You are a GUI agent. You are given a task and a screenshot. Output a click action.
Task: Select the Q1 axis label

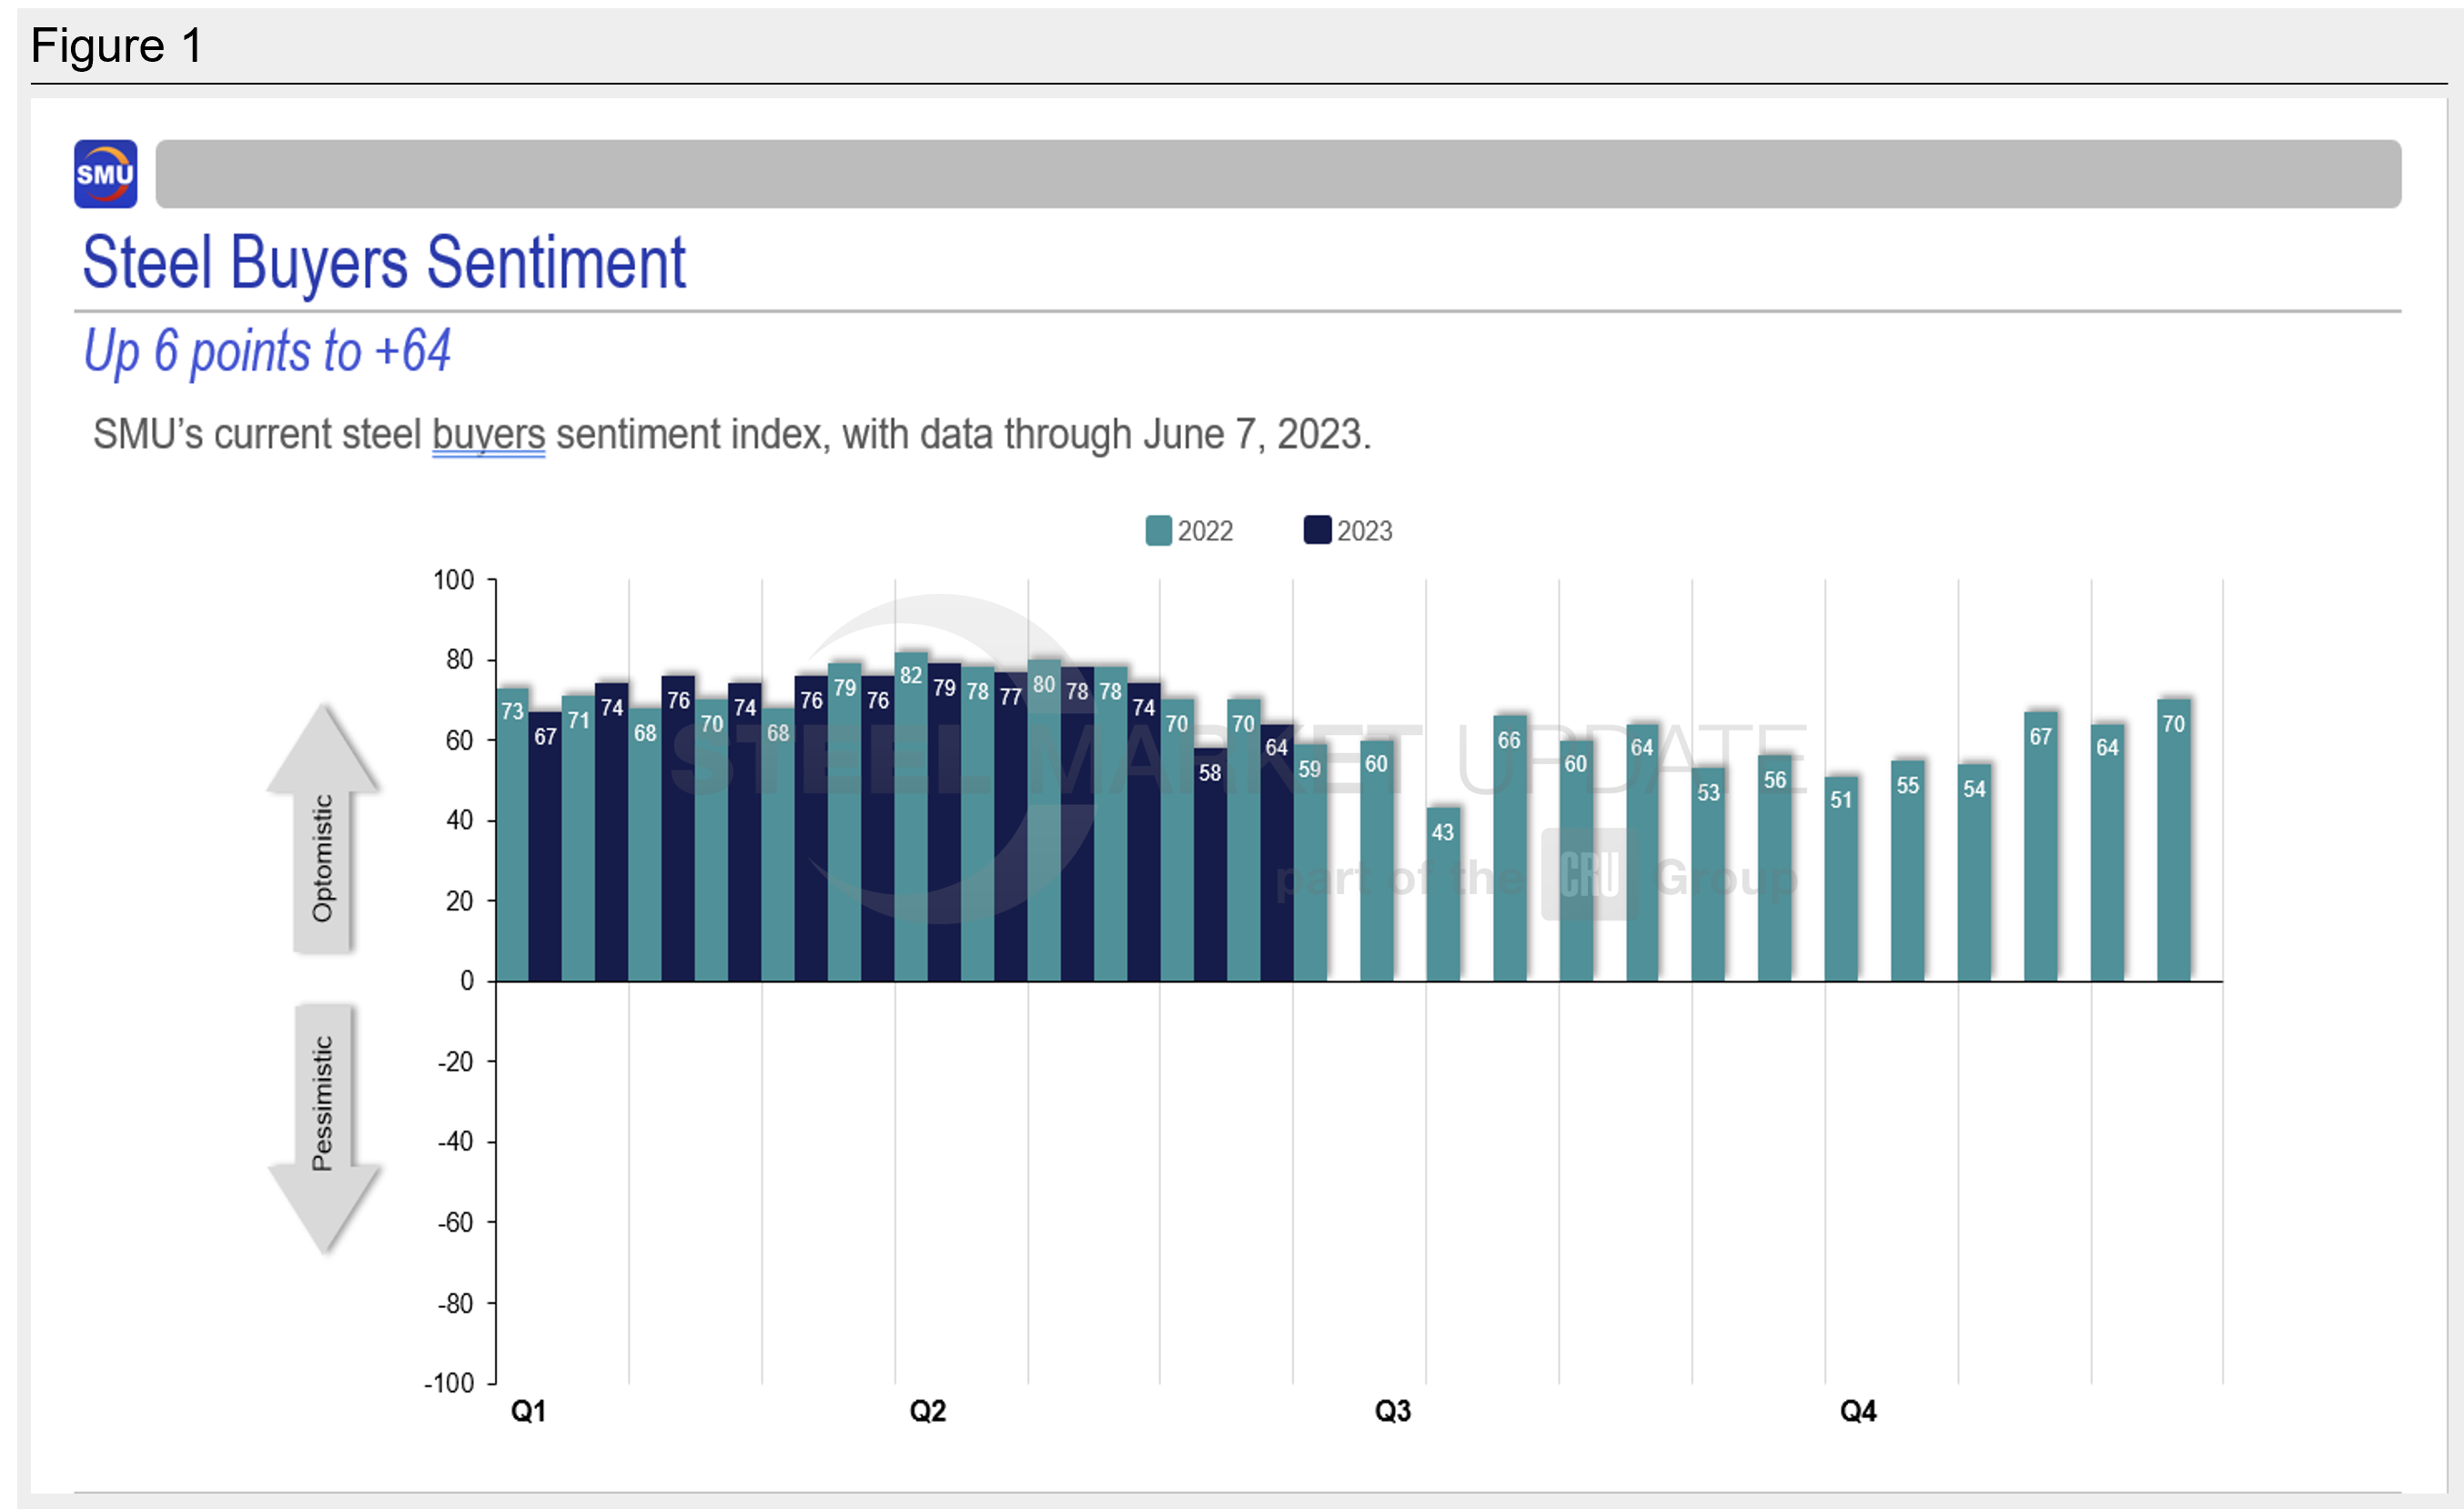pos(528,1411)
